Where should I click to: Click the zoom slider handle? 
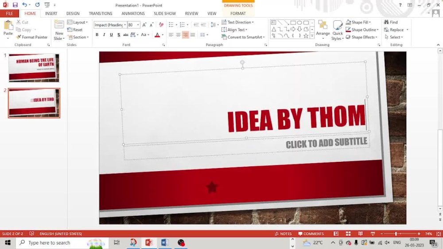click(396, 234)
